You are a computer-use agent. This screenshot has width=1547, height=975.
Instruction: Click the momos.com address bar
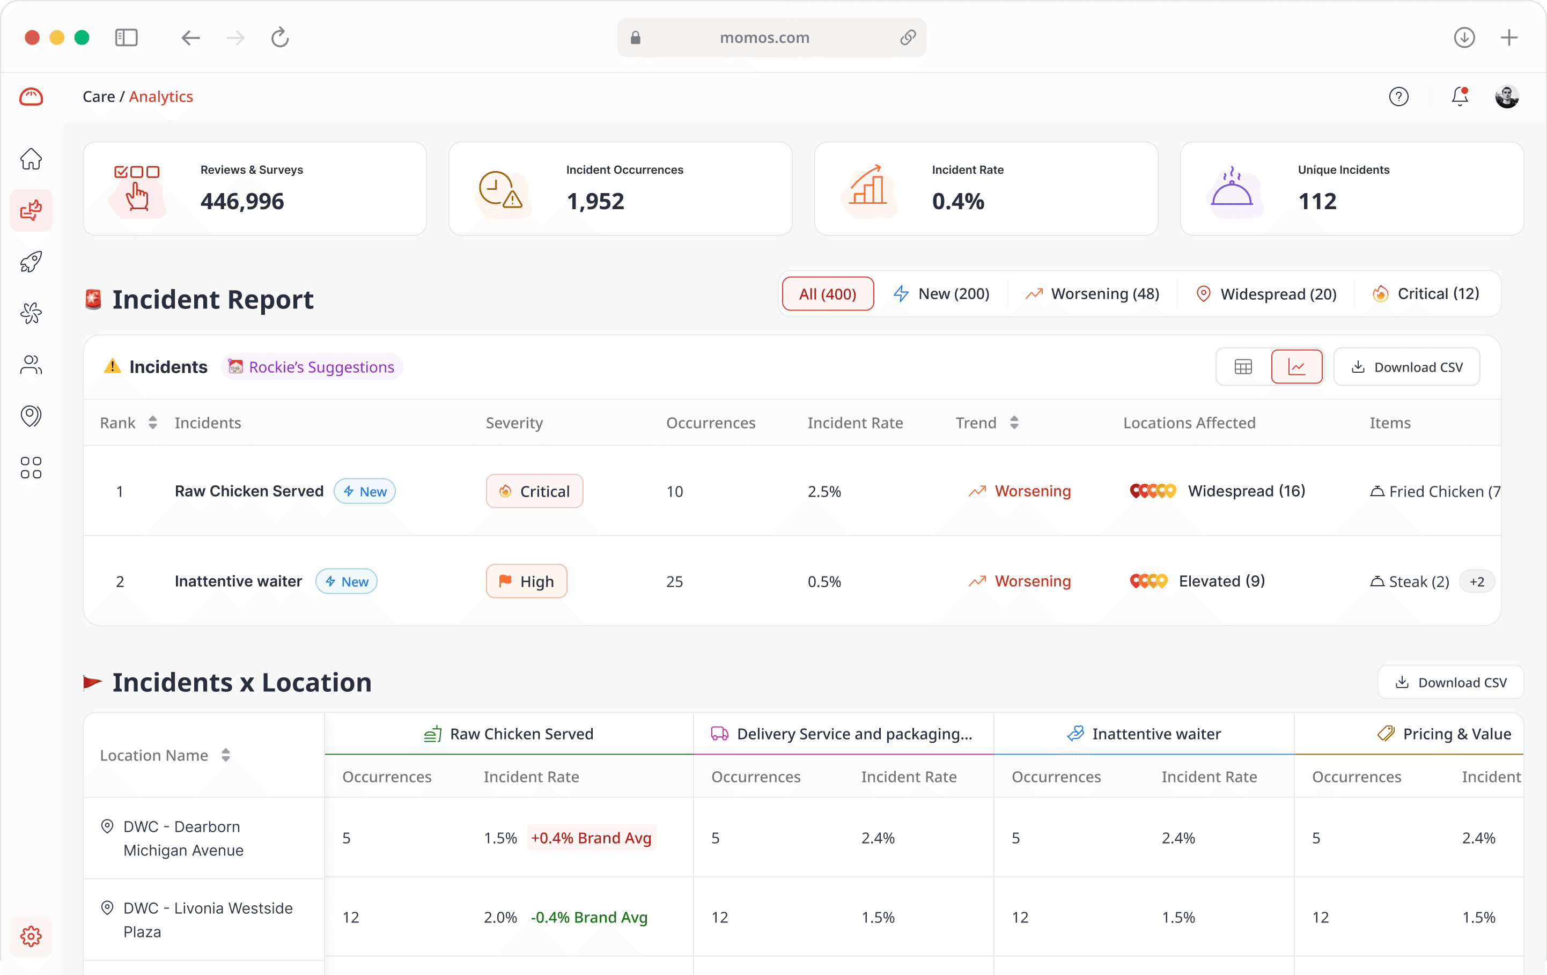coord(764,37)
